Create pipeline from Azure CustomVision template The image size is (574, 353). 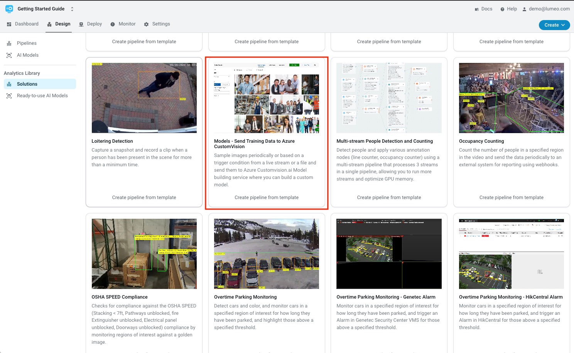(x=267, y=198)
